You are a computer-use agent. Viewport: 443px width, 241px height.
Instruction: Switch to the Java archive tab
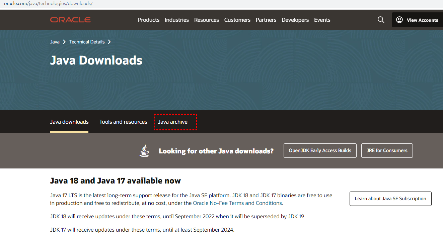[x=173, y=122]
